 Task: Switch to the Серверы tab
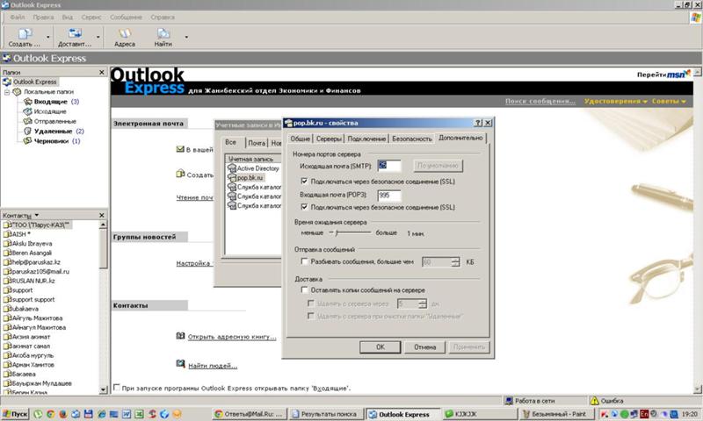329,139
